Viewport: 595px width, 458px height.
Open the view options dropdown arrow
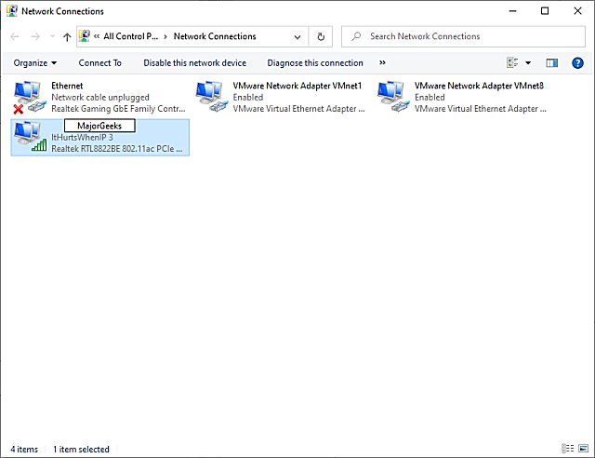[528, 63]
